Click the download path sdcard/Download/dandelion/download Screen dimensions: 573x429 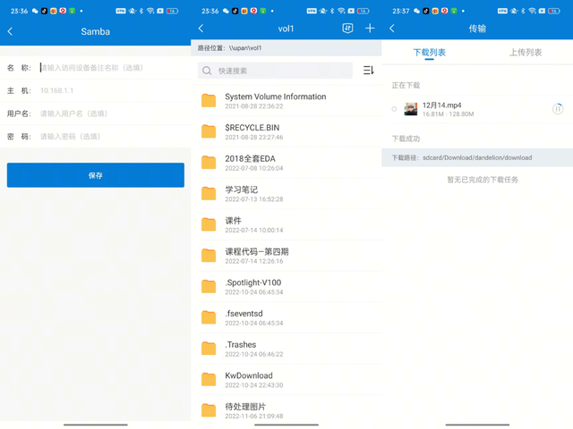point(477,157)
